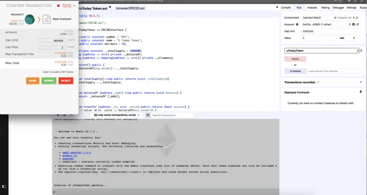Click the At Address button
The height and width of the screenshot is (195, 367).
pyautogui.click(x=295, y=71)
